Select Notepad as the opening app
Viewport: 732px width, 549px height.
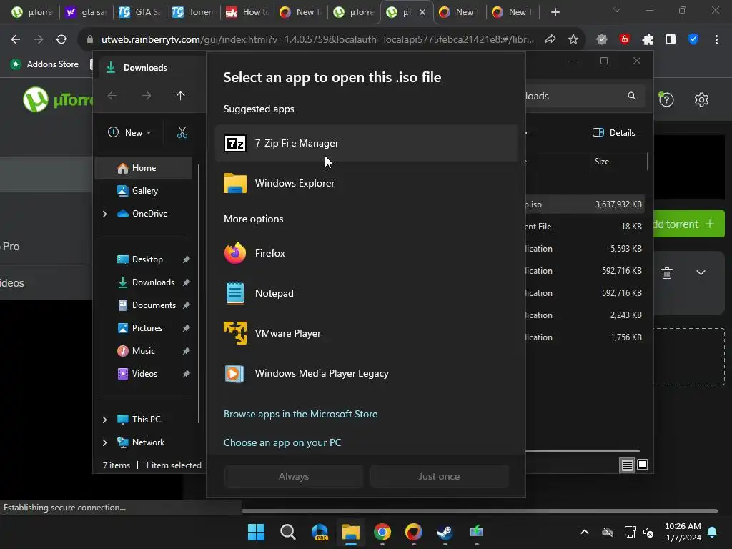(x=366, y=293)
